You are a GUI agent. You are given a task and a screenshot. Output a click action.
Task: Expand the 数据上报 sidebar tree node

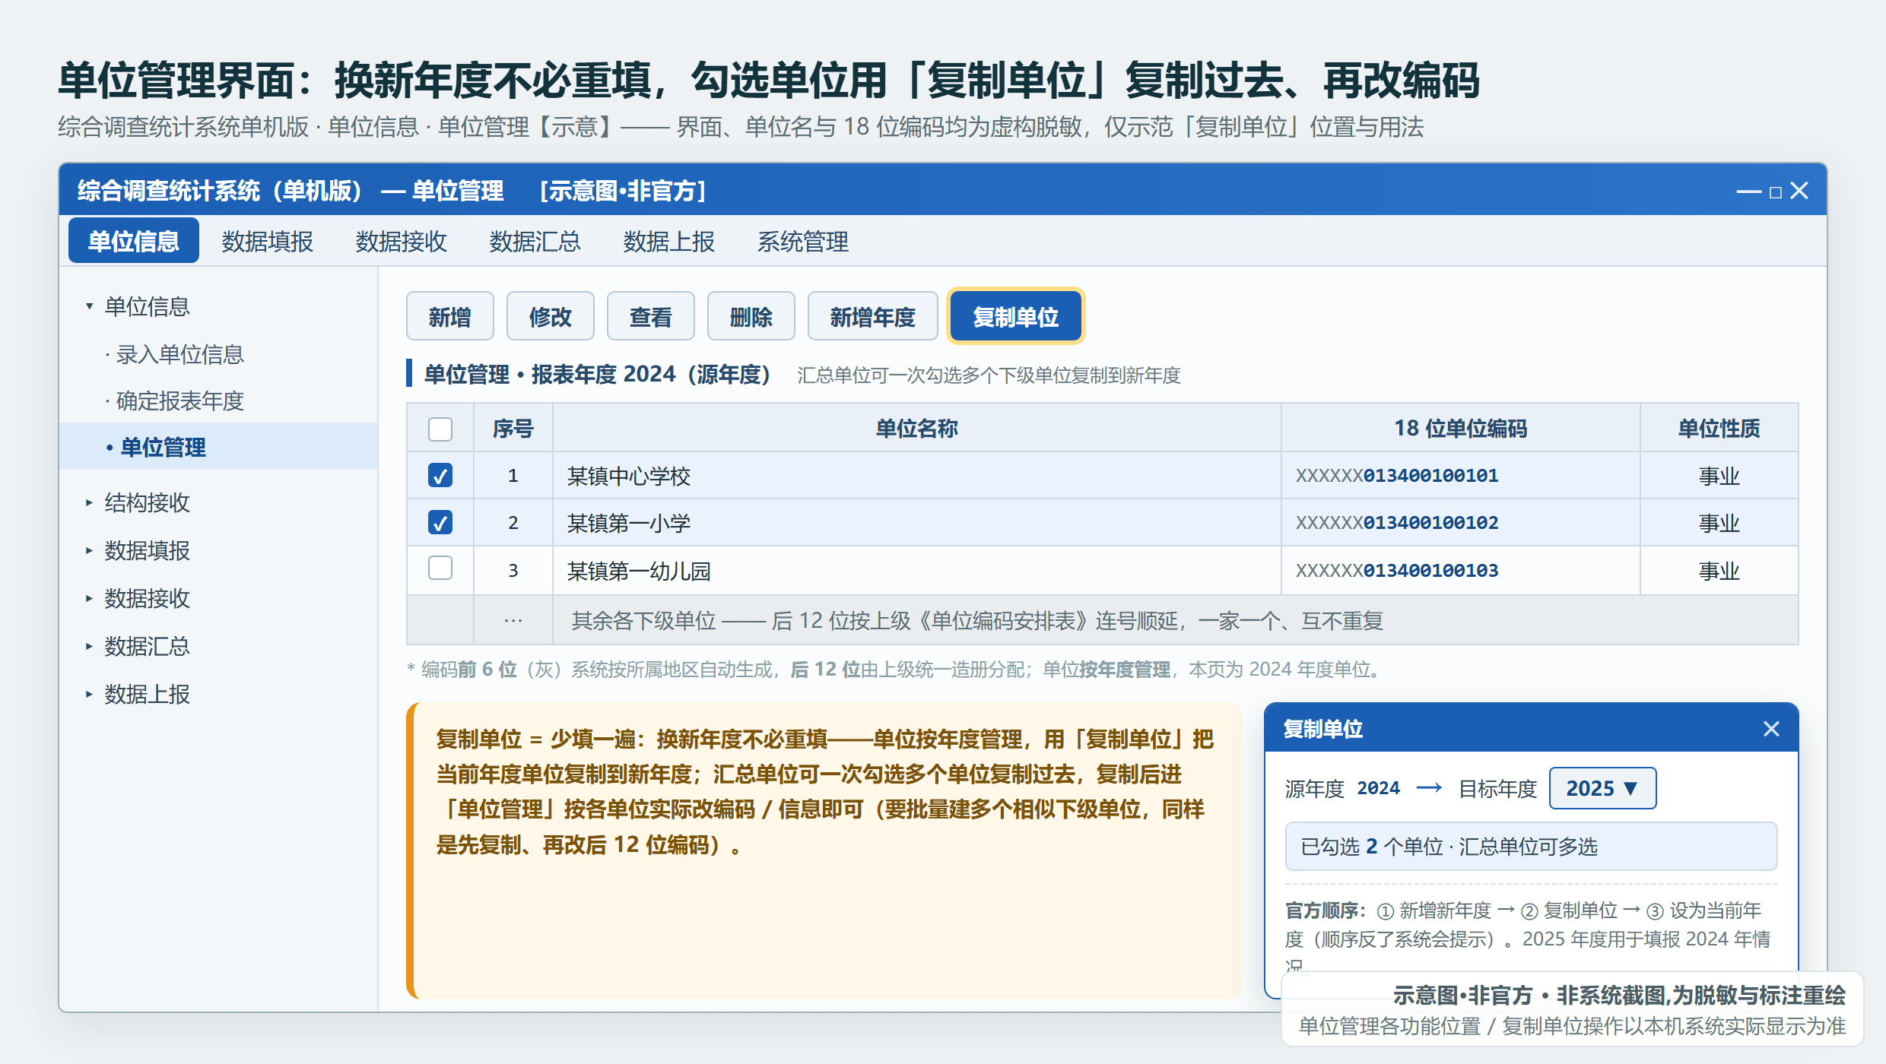click(x=89, y=694)
